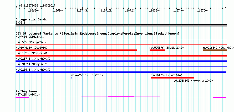
Task: Click the nsv8565 (Perry2008) thin red line
Action: coord(121,44)
